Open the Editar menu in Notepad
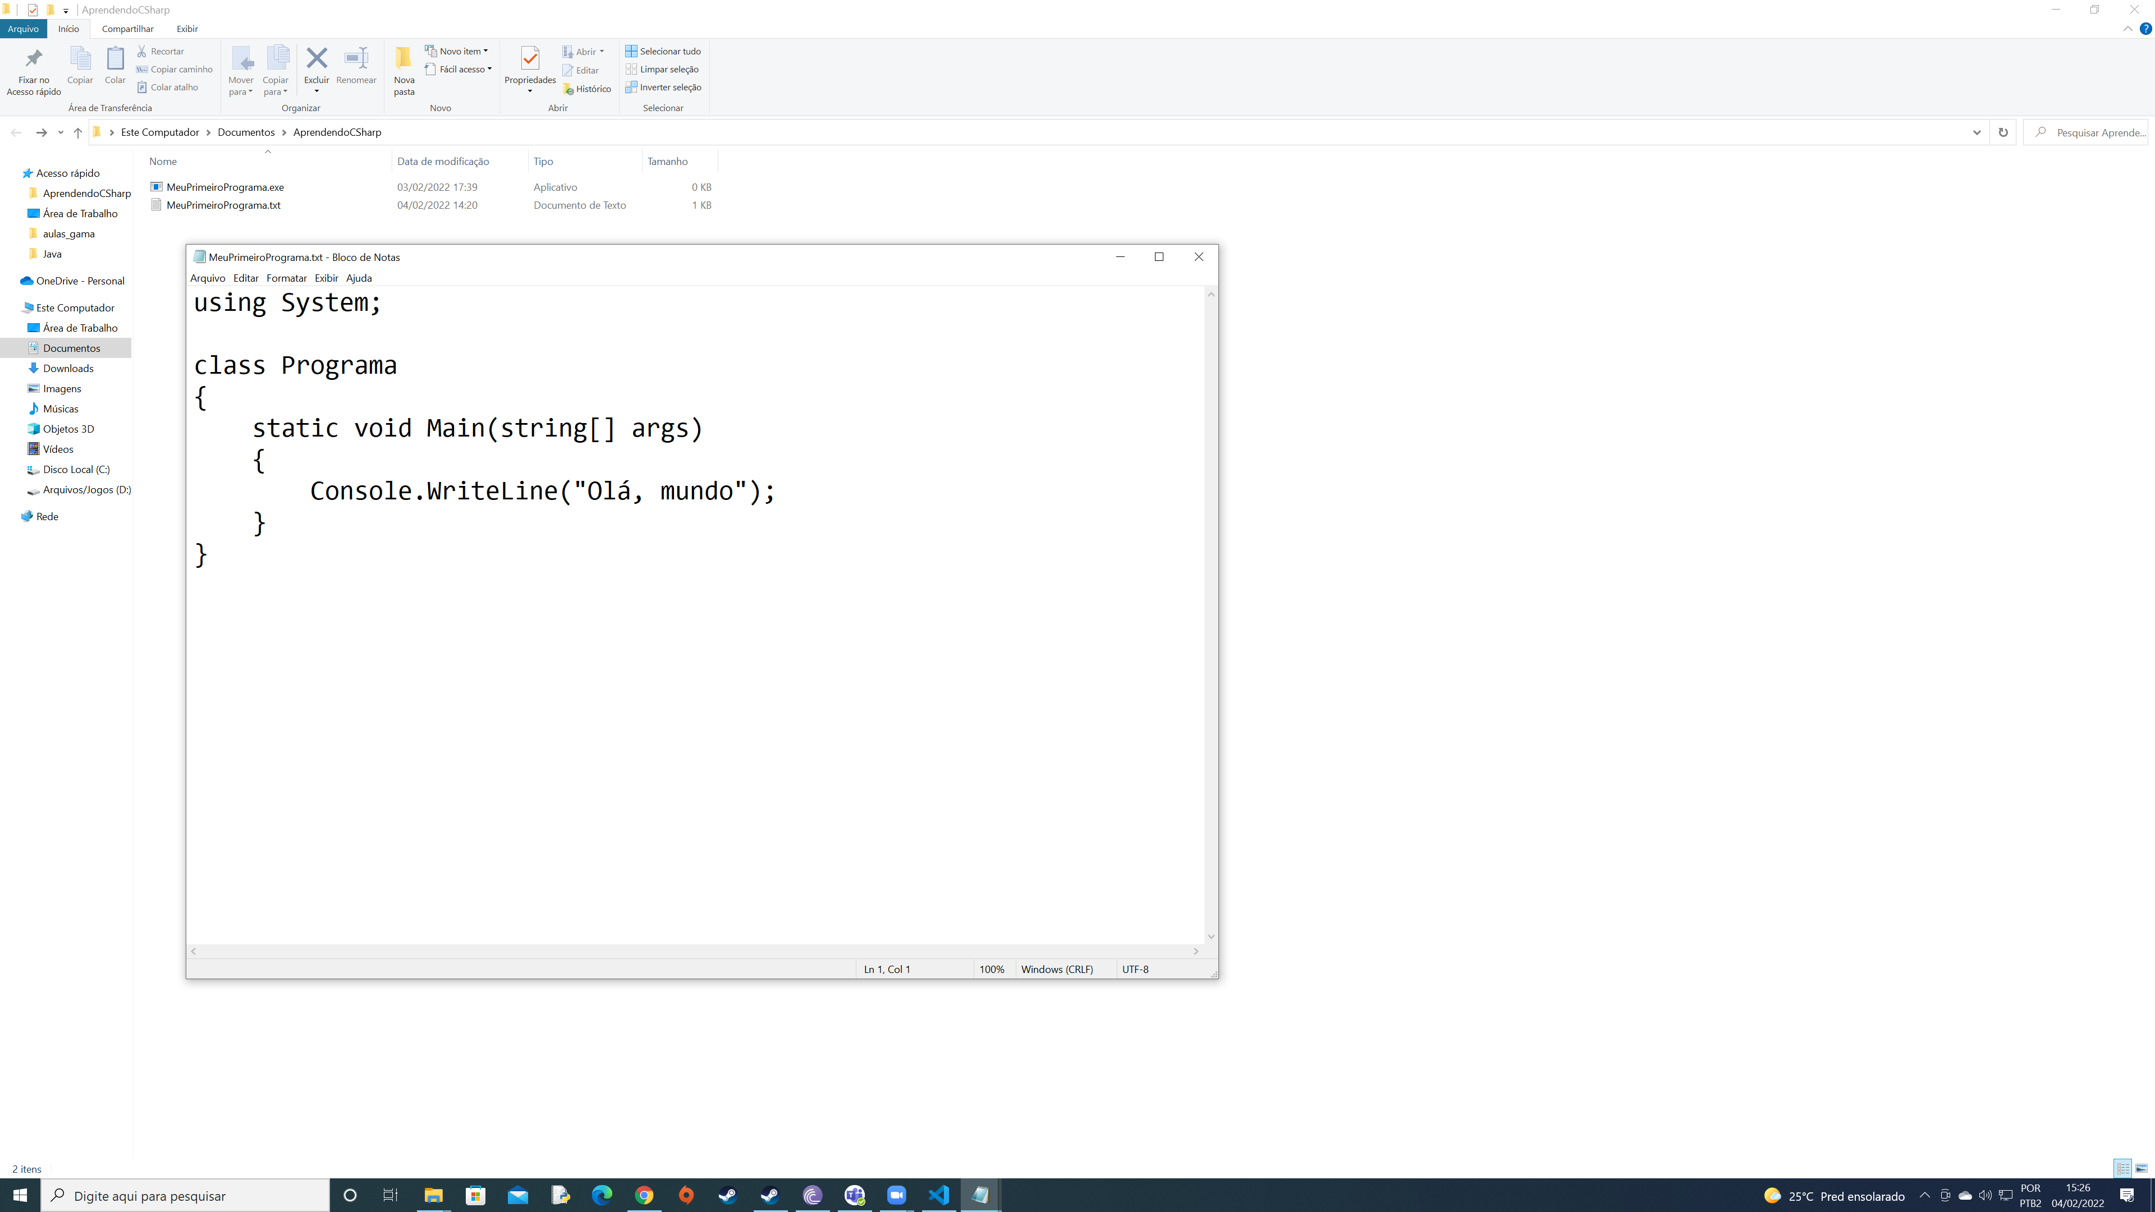This screenshot has height=1212, width=2155. tap(246, 278)
